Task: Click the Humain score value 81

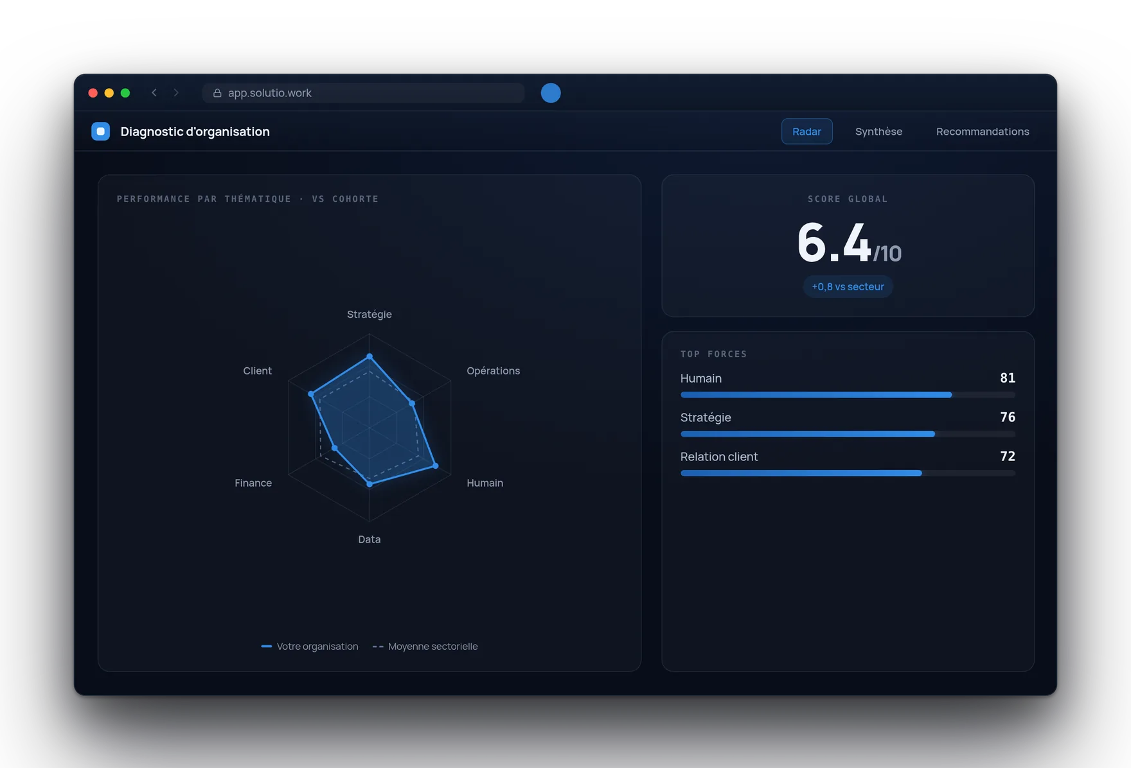Action: tap(1008, 378)
